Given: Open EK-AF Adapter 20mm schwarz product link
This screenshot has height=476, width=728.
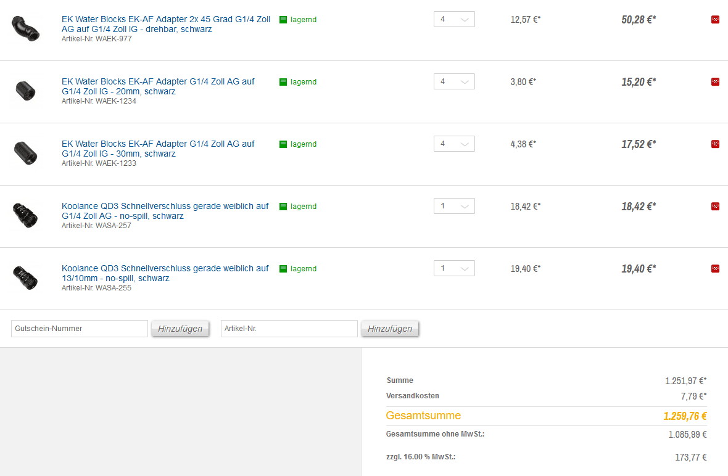Looking at the screenshot, I should click(158, 86).
